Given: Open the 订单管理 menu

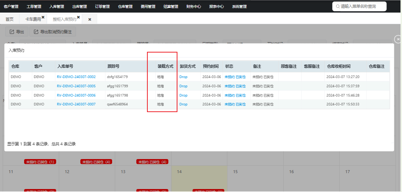Looking at the screenshot, I should 102,7.
